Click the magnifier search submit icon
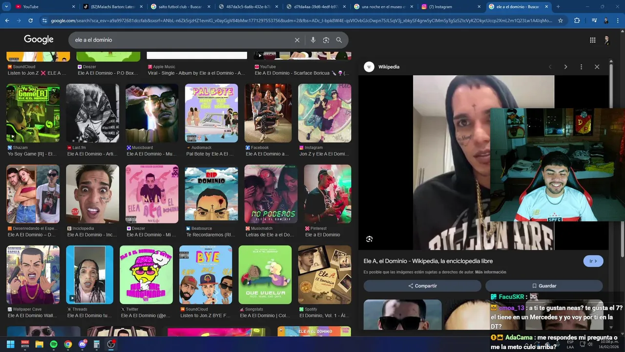The width and height of the screenshot is (625, 352). pos(339,40)
